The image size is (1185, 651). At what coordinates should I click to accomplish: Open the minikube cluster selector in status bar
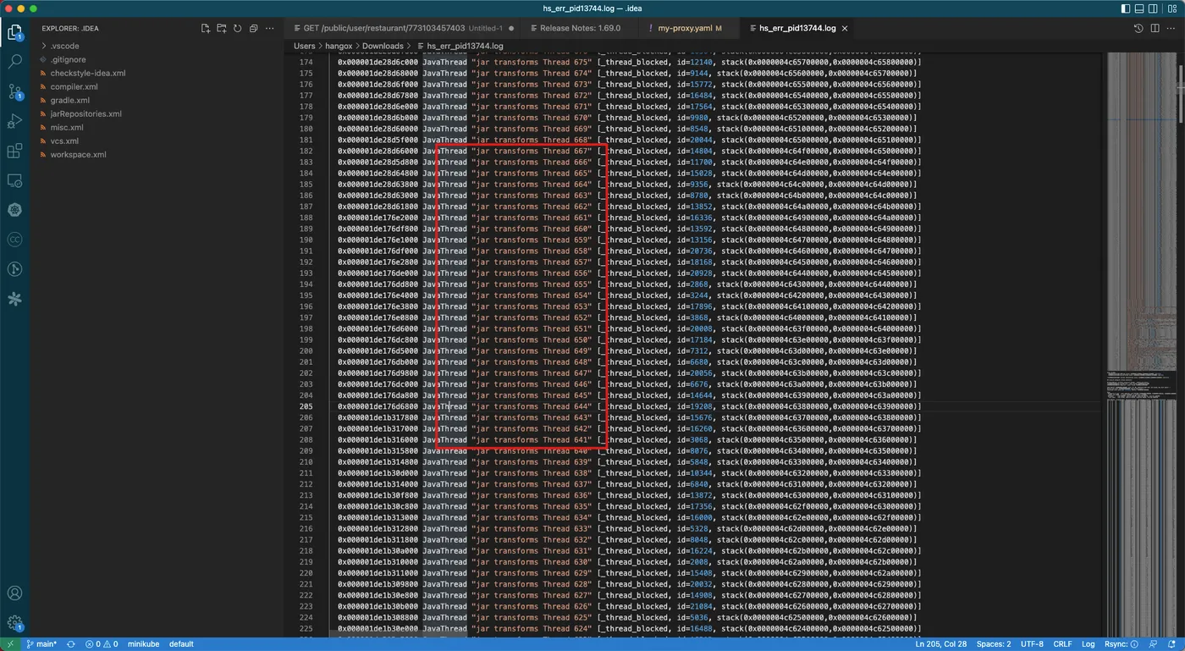click(x=144, y=644)
